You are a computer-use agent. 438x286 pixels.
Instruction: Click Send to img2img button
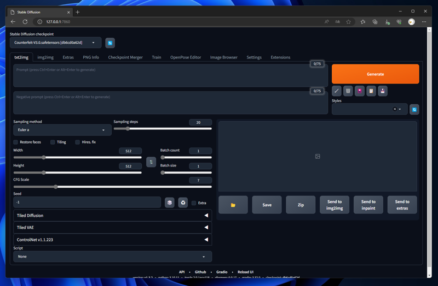pos(335,205)
